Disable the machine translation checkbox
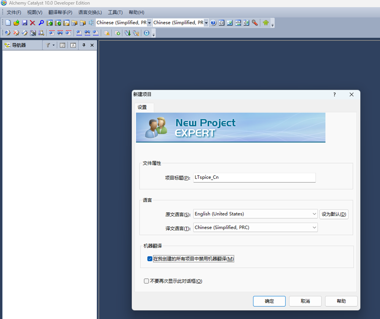Screen dimensions: 380x319 [150, 259]
